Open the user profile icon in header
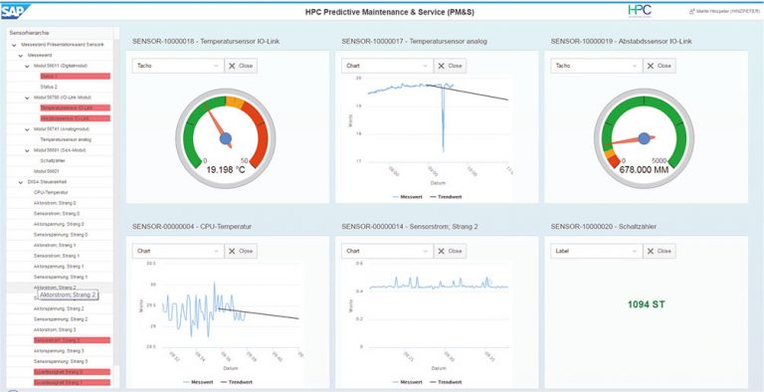Screen dimensions: 764x392 click(x=691, y=11)
